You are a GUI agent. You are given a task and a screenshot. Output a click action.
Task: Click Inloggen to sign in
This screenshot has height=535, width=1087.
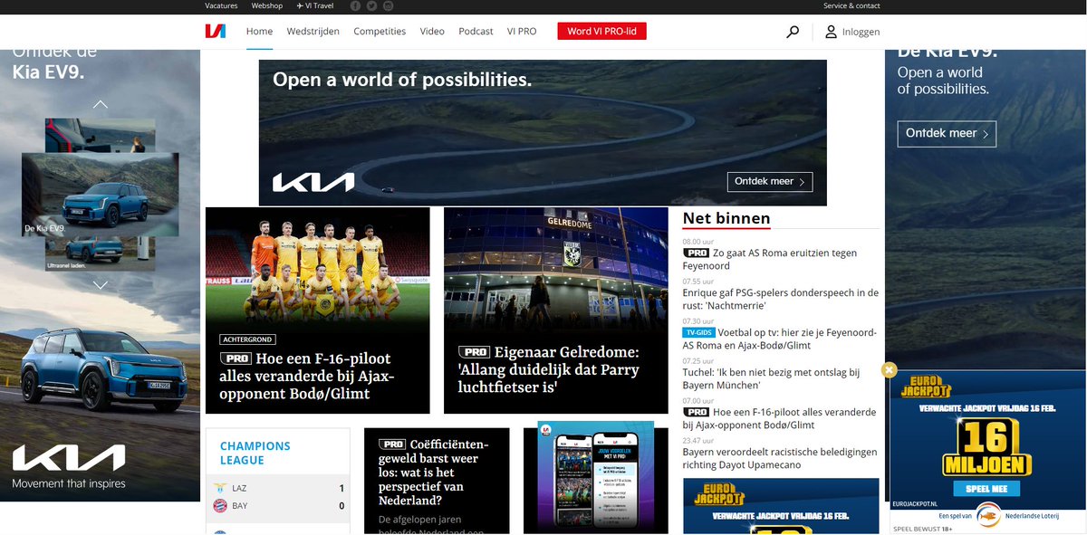point(861,32)
